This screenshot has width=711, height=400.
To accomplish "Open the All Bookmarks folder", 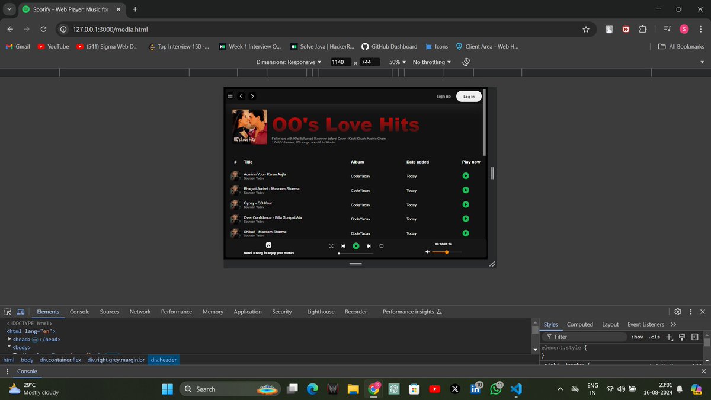I will [681, 46].
